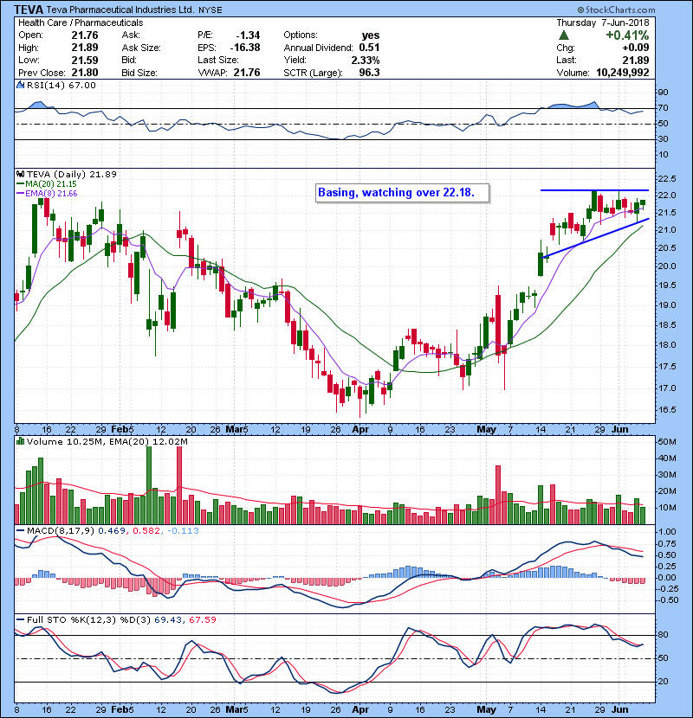Click the Health Care / Pharmaceuticals sector label
The height and width of the screenshot is (718, 693).
click(81, 22)
